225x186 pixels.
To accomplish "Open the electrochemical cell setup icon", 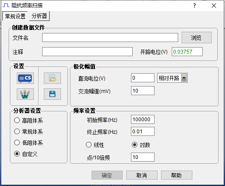I will (x=25, y=94).
